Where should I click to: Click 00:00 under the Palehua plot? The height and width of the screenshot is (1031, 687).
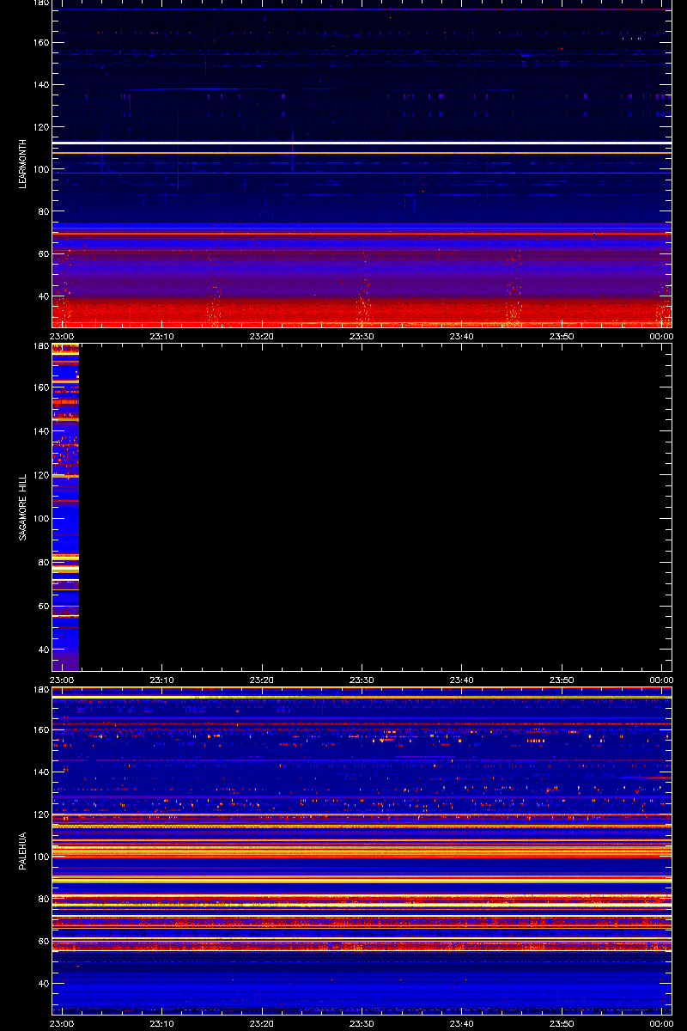pyautogui.click(x=661, y=1023)
